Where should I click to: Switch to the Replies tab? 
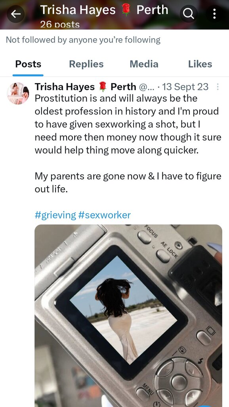(x=86, y=64)
